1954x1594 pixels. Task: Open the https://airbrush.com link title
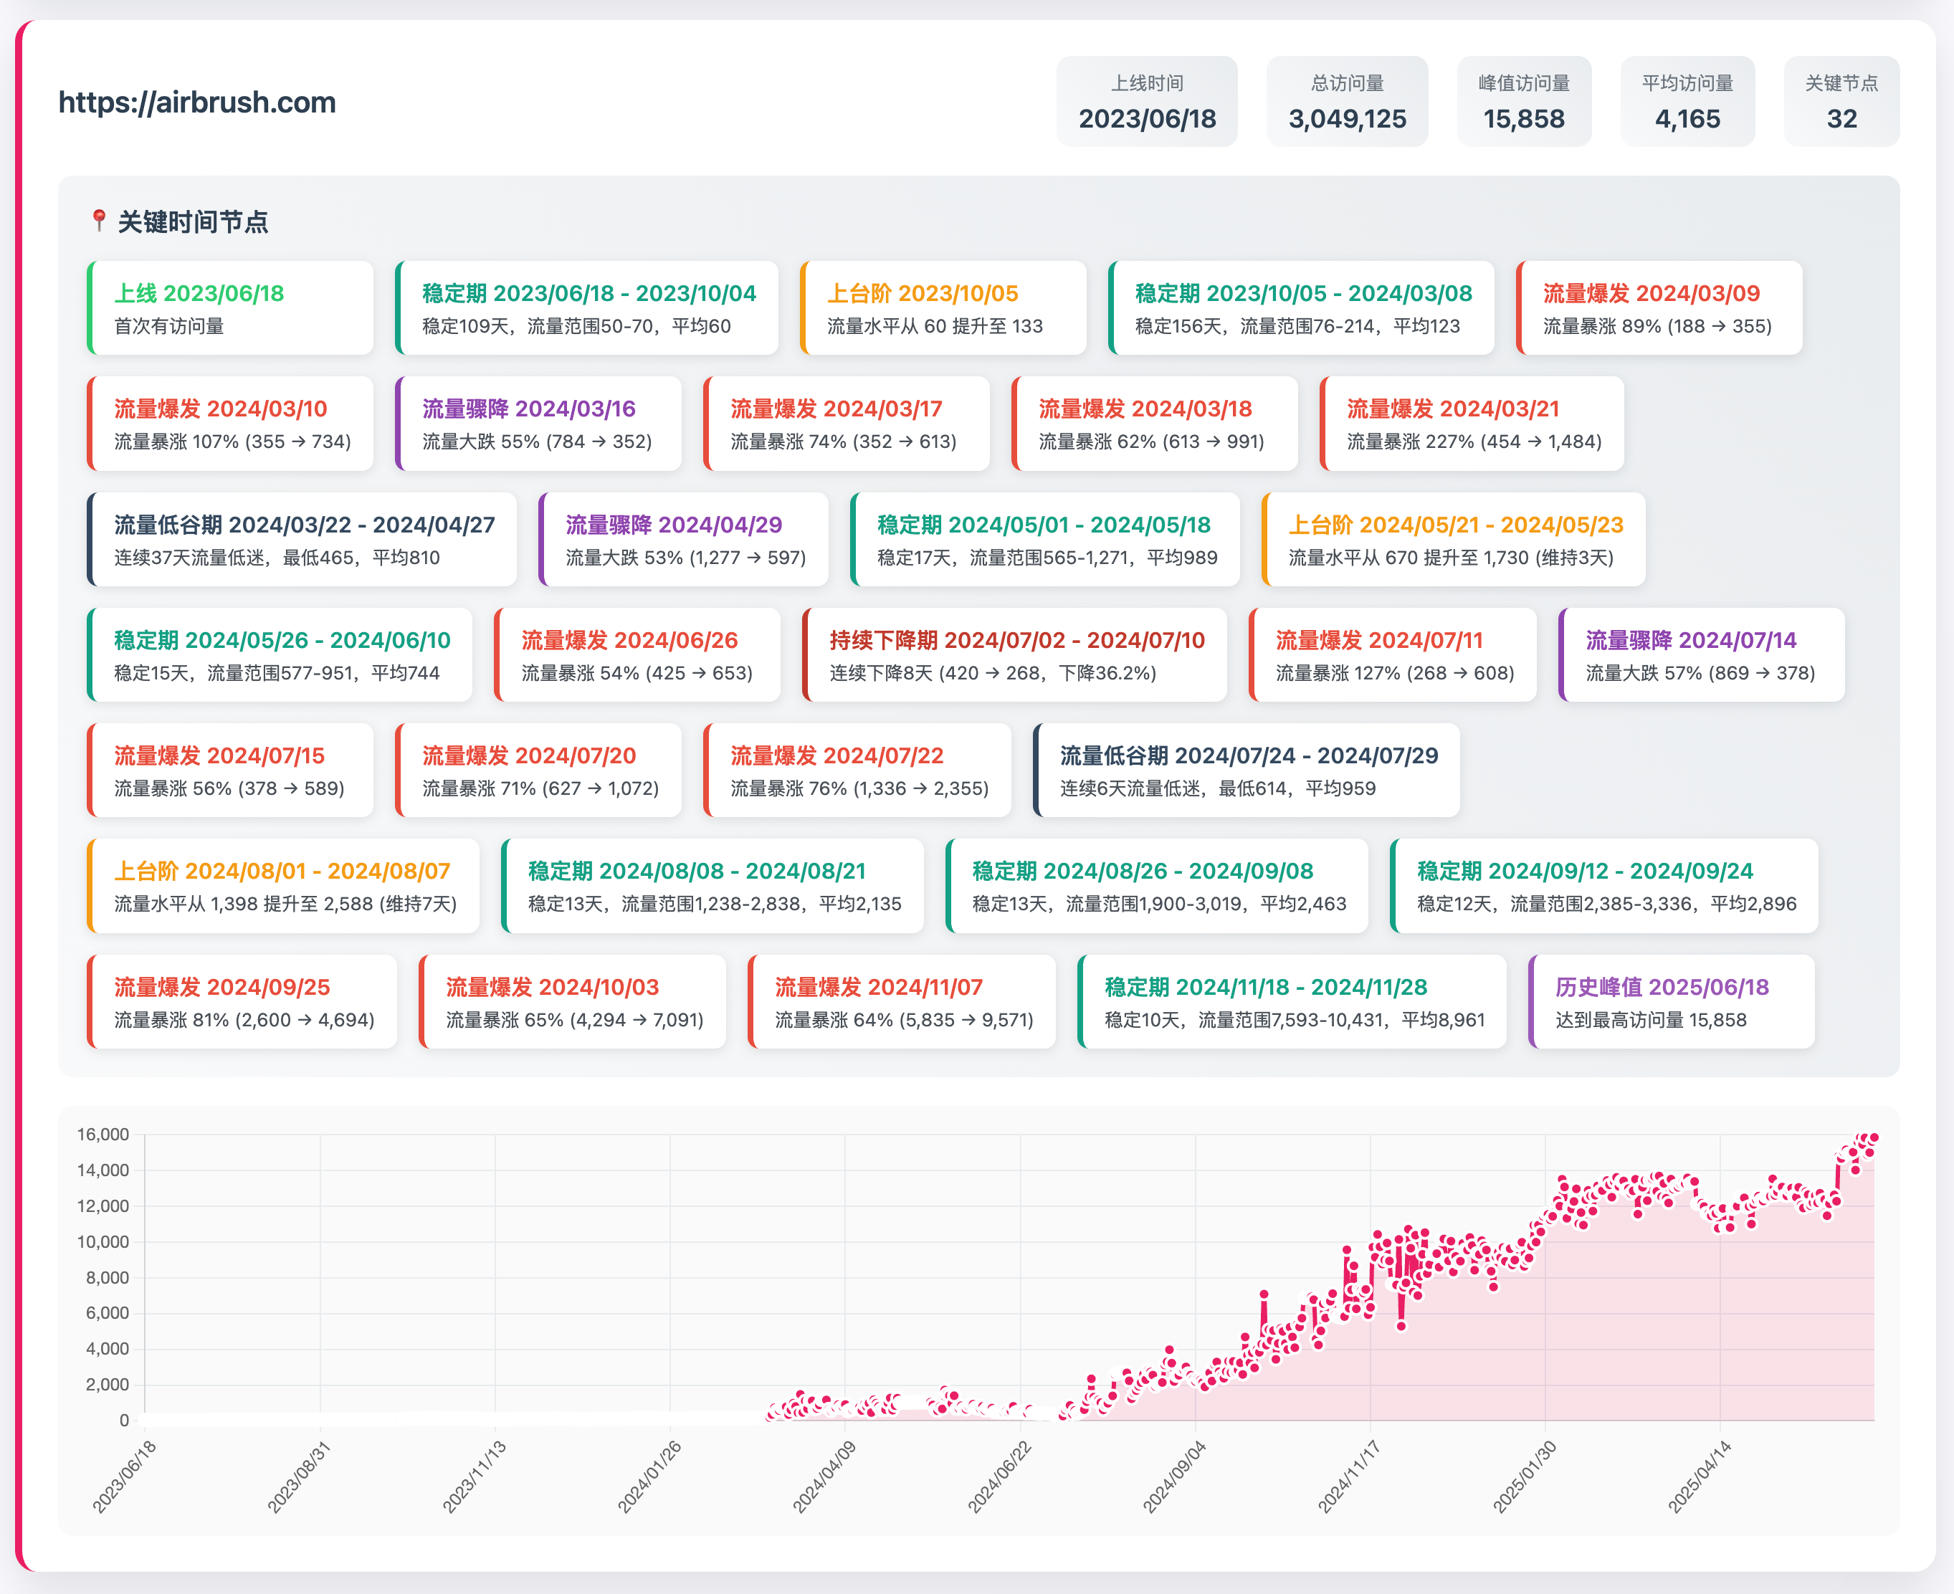click(x=197, y=102)
